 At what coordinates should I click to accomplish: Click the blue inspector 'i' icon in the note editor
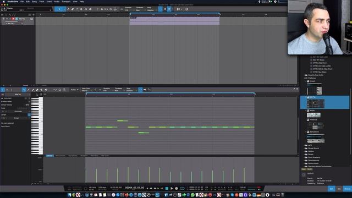click(x=2, y=90)
